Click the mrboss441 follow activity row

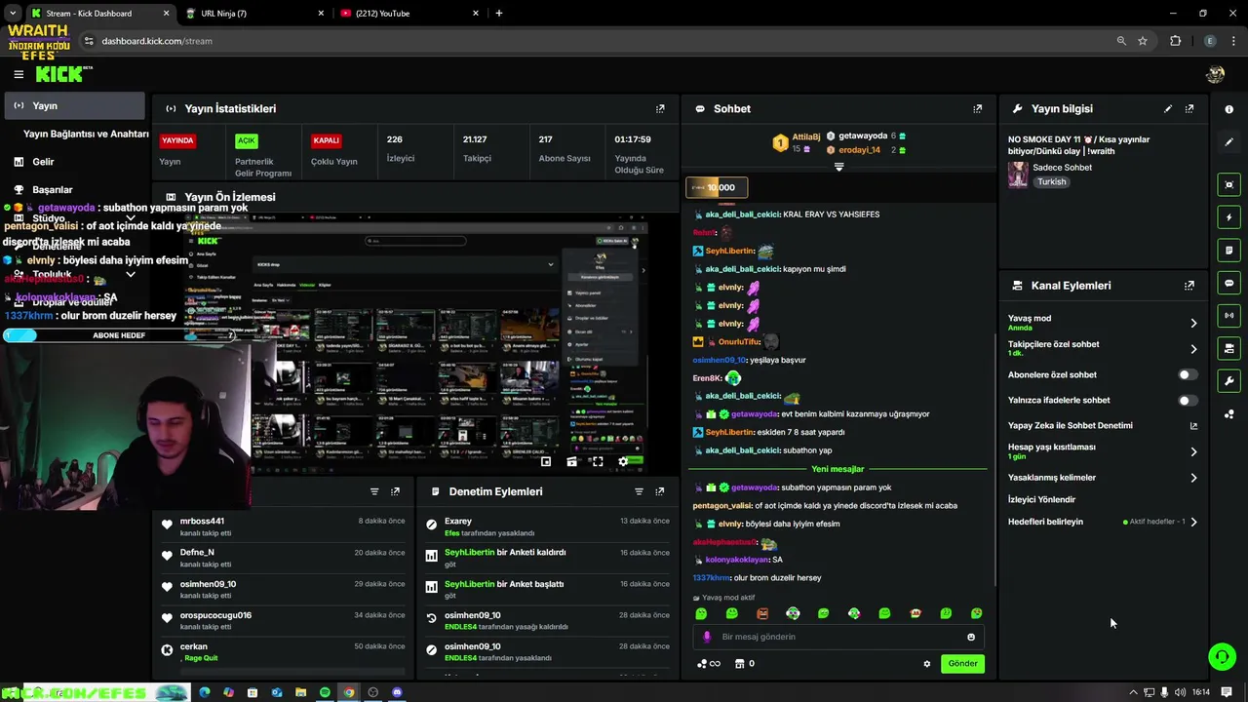283,526
